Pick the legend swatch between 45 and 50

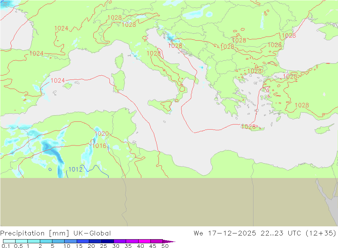tap(156, 241)
